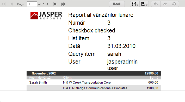
Task: Click 'N & W Creek Transportation Corp'
Action: (x=87, y=83)
